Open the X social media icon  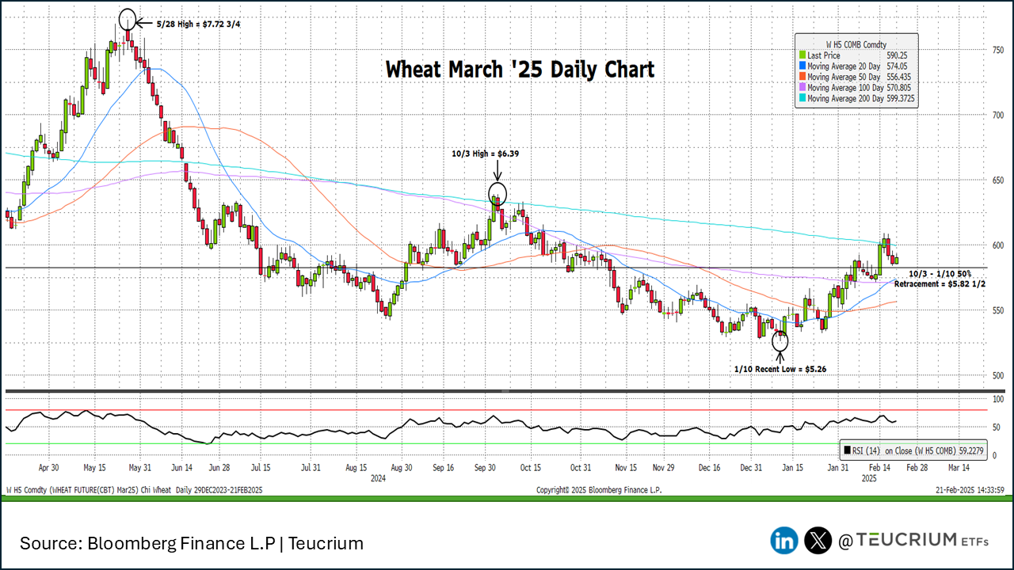tap(818, 541)
